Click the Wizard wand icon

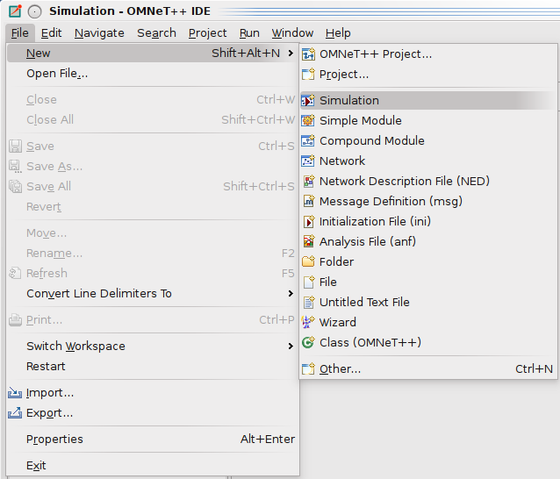[x=308, y=322]
